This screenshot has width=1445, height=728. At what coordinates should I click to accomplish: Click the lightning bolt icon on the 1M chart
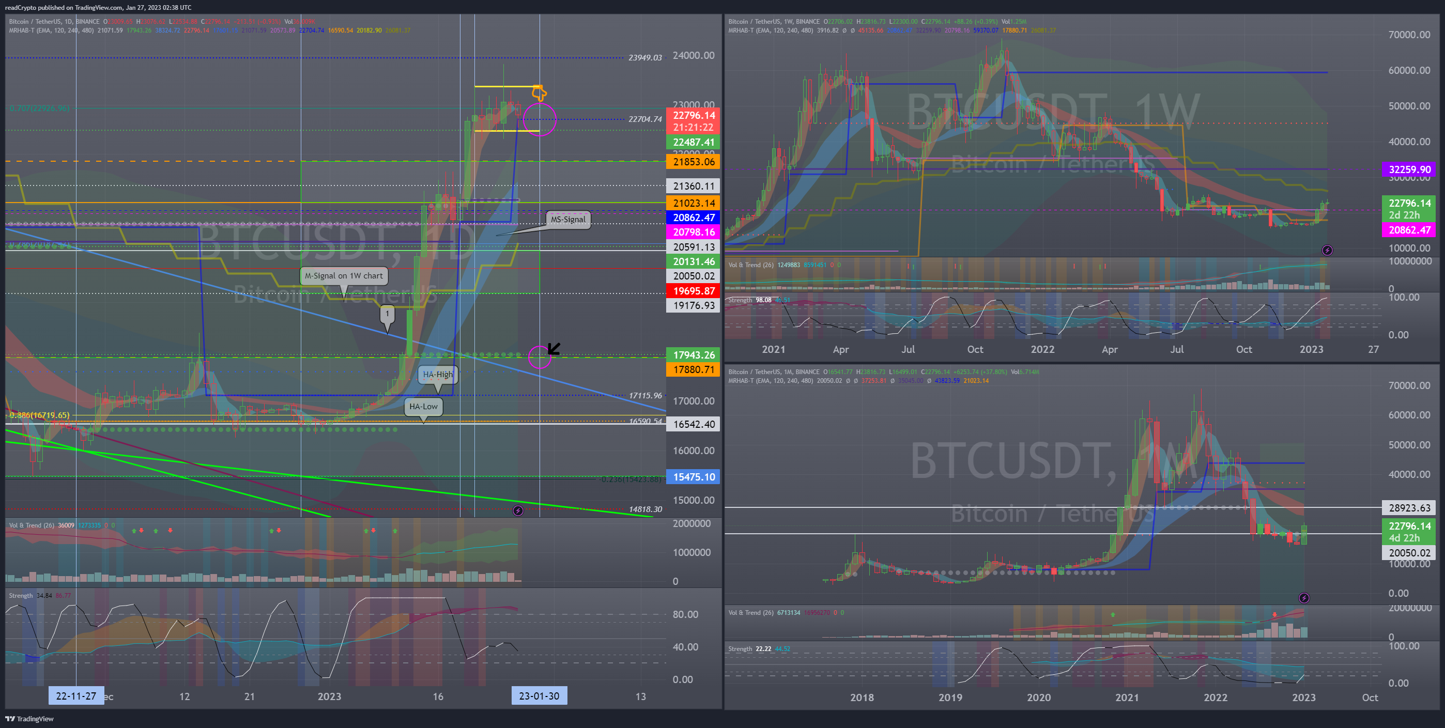1304,598
